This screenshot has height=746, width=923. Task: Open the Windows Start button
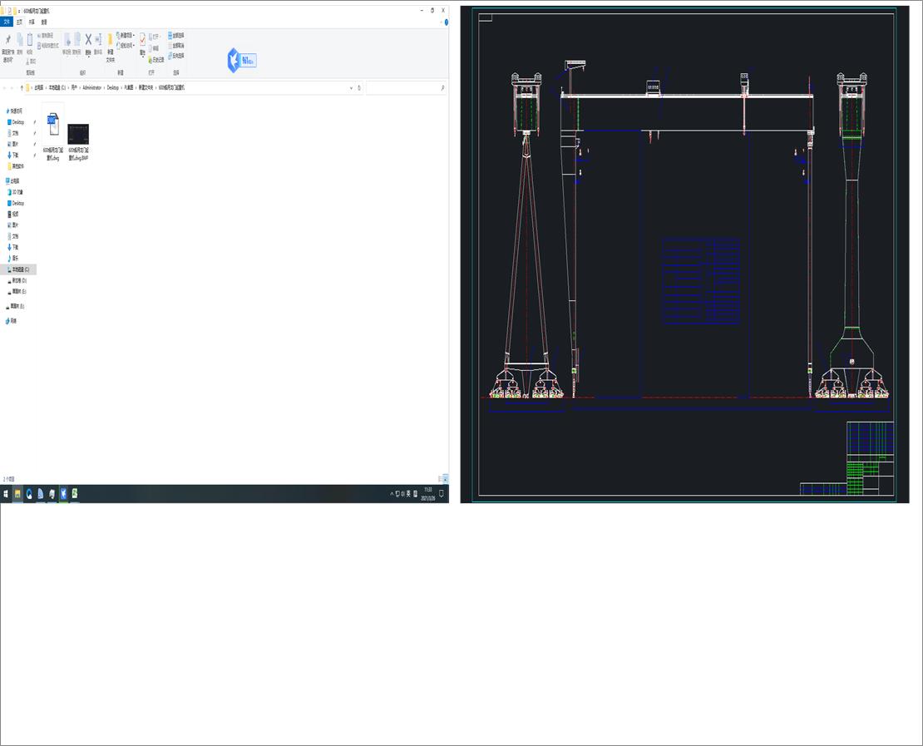point(6,494)
